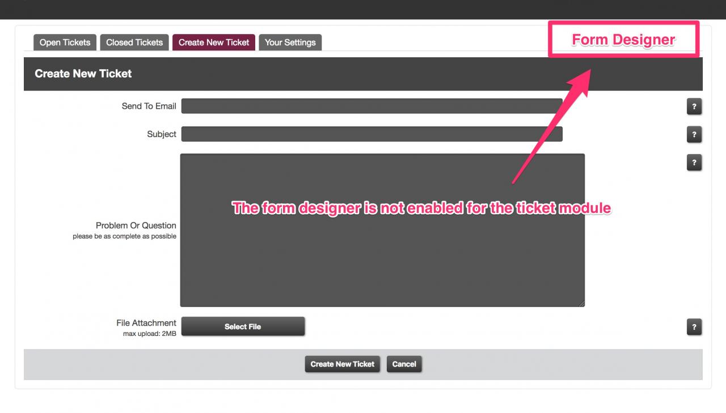Click the Cancel button
The image size is (726, 413).
[404, 364]
